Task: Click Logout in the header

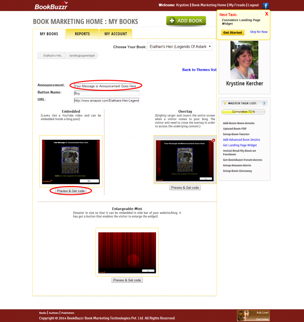Action: [x=253, y=5]
